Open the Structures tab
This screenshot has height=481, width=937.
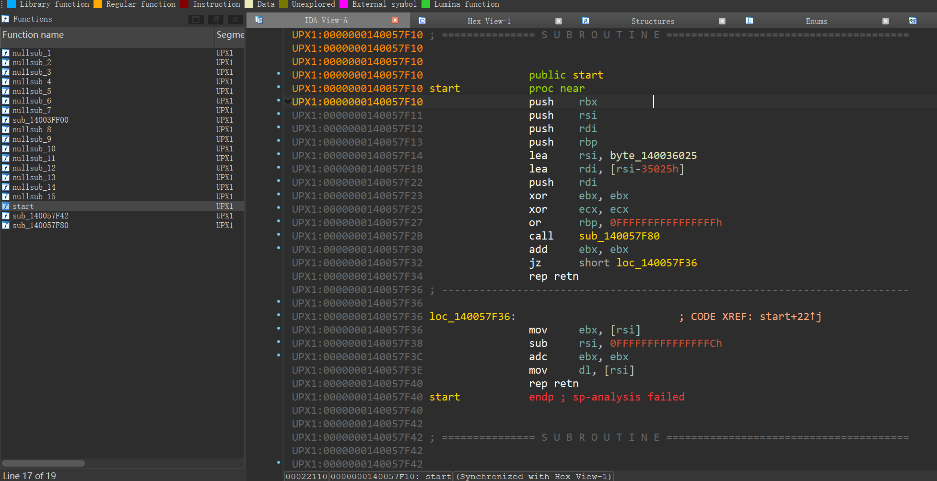653,21
